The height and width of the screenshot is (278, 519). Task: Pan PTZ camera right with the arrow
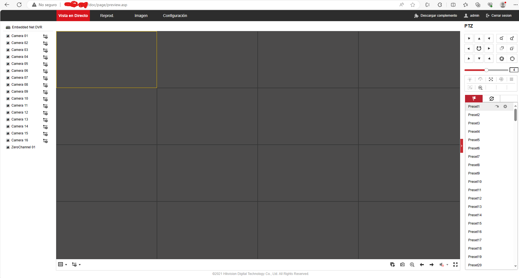[489, 48]
